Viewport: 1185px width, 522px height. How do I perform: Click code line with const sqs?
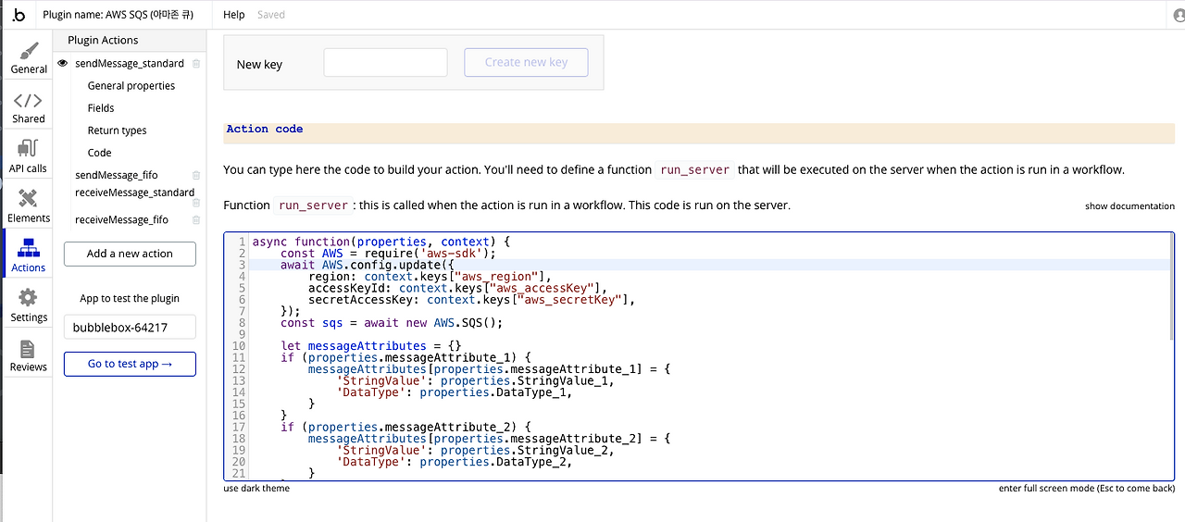392,323
